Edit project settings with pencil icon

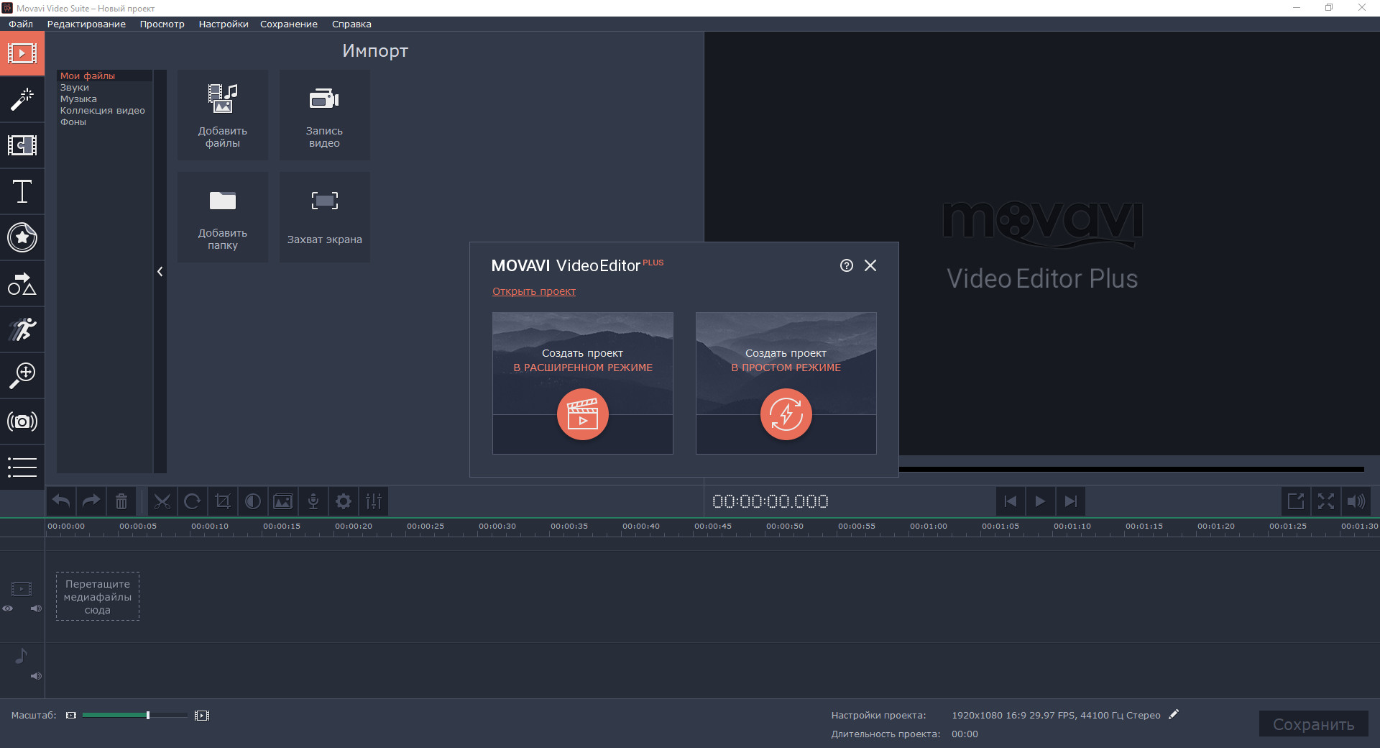[x=1174, y=714]
